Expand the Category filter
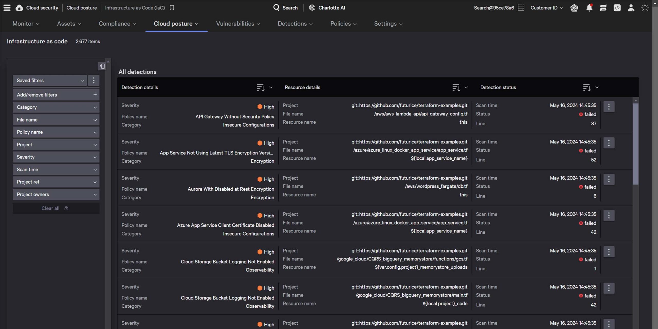The width and height of the screenshot is (658, 329). point(56,107)
